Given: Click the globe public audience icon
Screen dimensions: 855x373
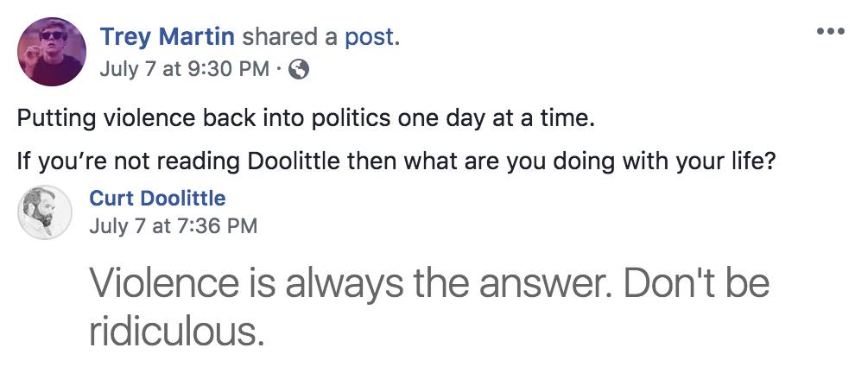Looking at the screenshot, I should [x=298, y=70].
